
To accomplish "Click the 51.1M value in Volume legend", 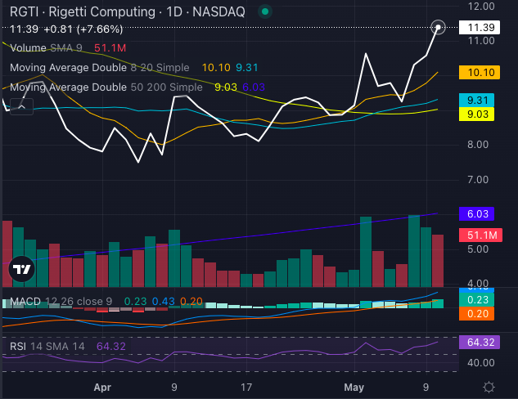I will [110, 48].
